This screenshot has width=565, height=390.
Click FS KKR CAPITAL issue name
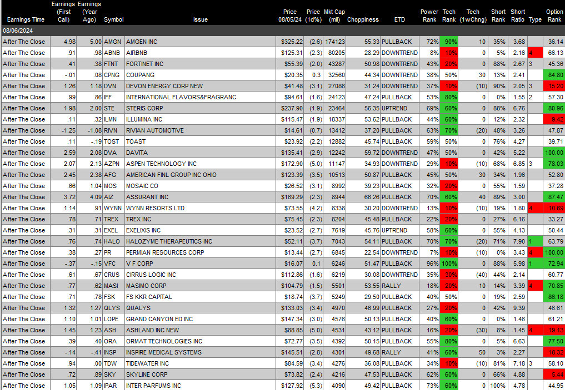[149, 297]
